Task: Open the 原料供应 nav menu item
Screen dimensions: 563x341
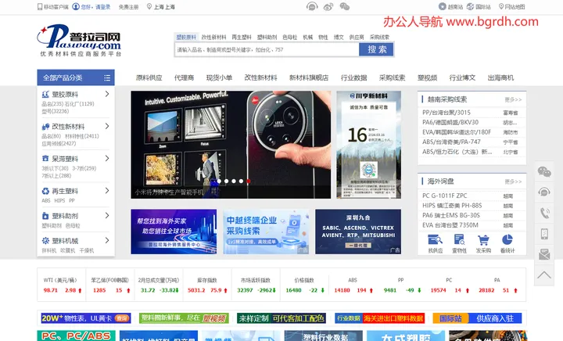Action: (x=149, y=78)
